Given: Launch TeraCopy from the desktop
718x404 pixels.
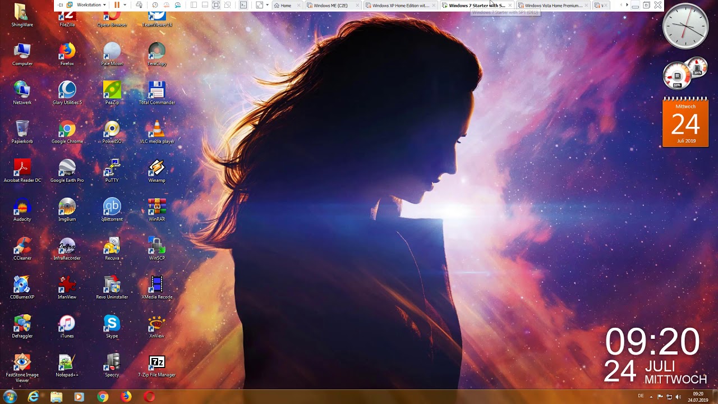Looking at the screenshot, I should point(157,55).
